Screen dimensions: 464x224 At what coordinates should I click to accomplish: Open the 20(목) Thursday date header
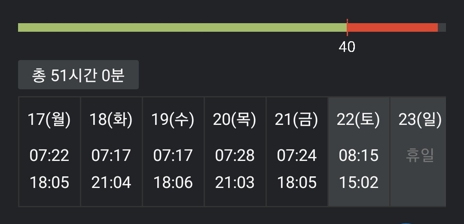click(235, 120)
